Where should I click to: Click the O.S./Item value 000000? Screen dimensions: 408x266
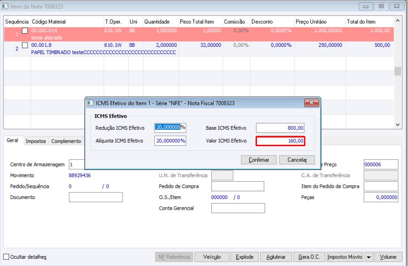tap(219, 197)
